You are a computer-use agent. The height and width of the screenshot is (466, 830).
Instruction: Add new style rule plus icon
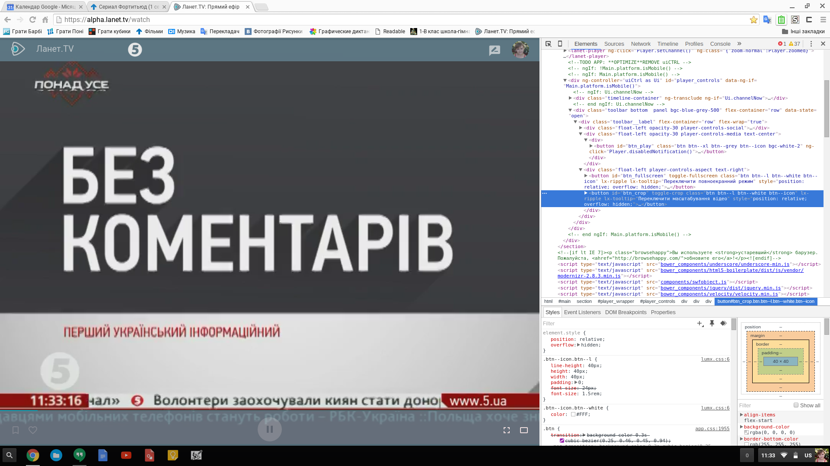[700, 323]
